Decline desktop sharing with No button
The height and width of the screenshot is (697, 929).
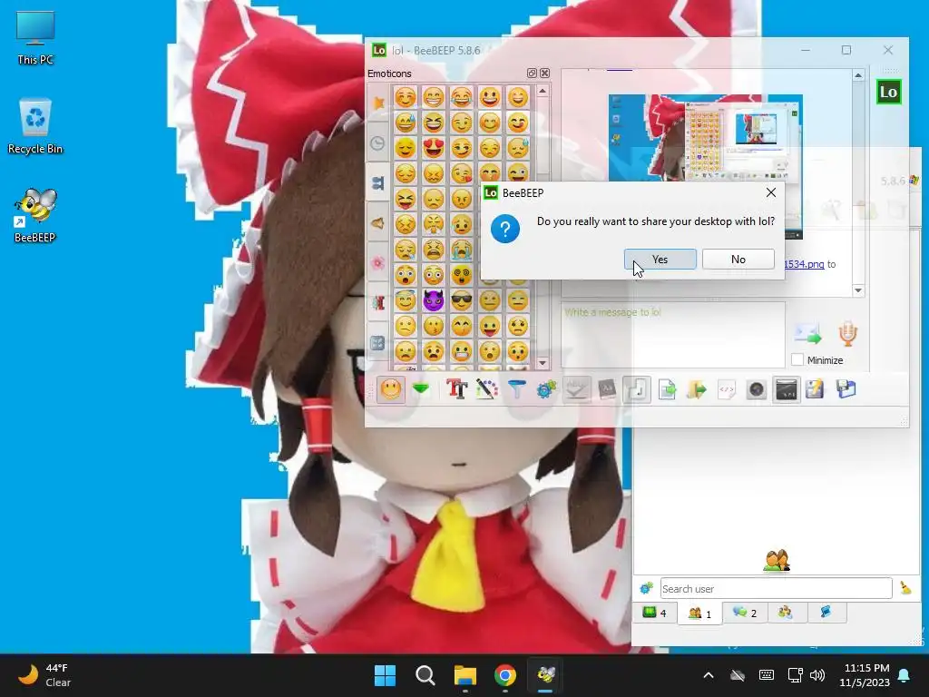click(738, 259)
